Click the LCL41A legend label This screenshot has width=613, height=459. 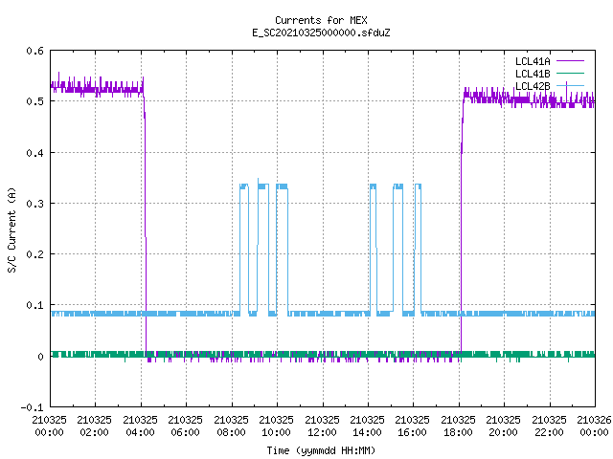coord(533,61)
